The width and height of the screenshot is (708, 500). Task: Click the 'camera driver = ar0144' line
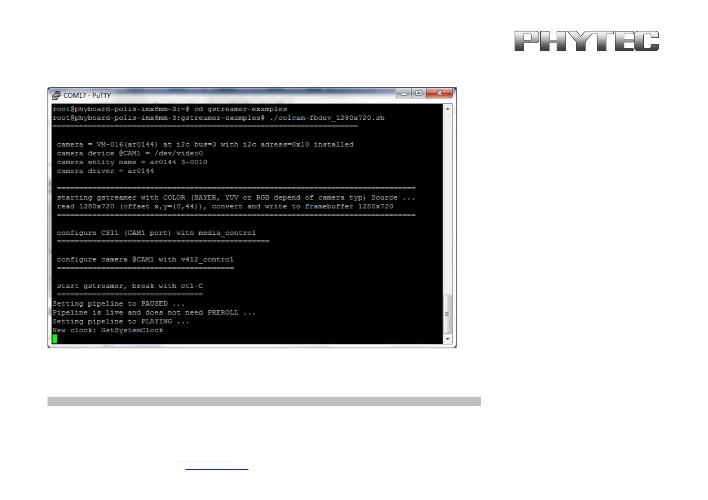point(106,171)
